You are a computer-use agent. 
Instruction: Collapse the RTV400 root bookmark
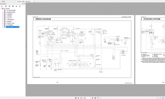pos(1,9)
